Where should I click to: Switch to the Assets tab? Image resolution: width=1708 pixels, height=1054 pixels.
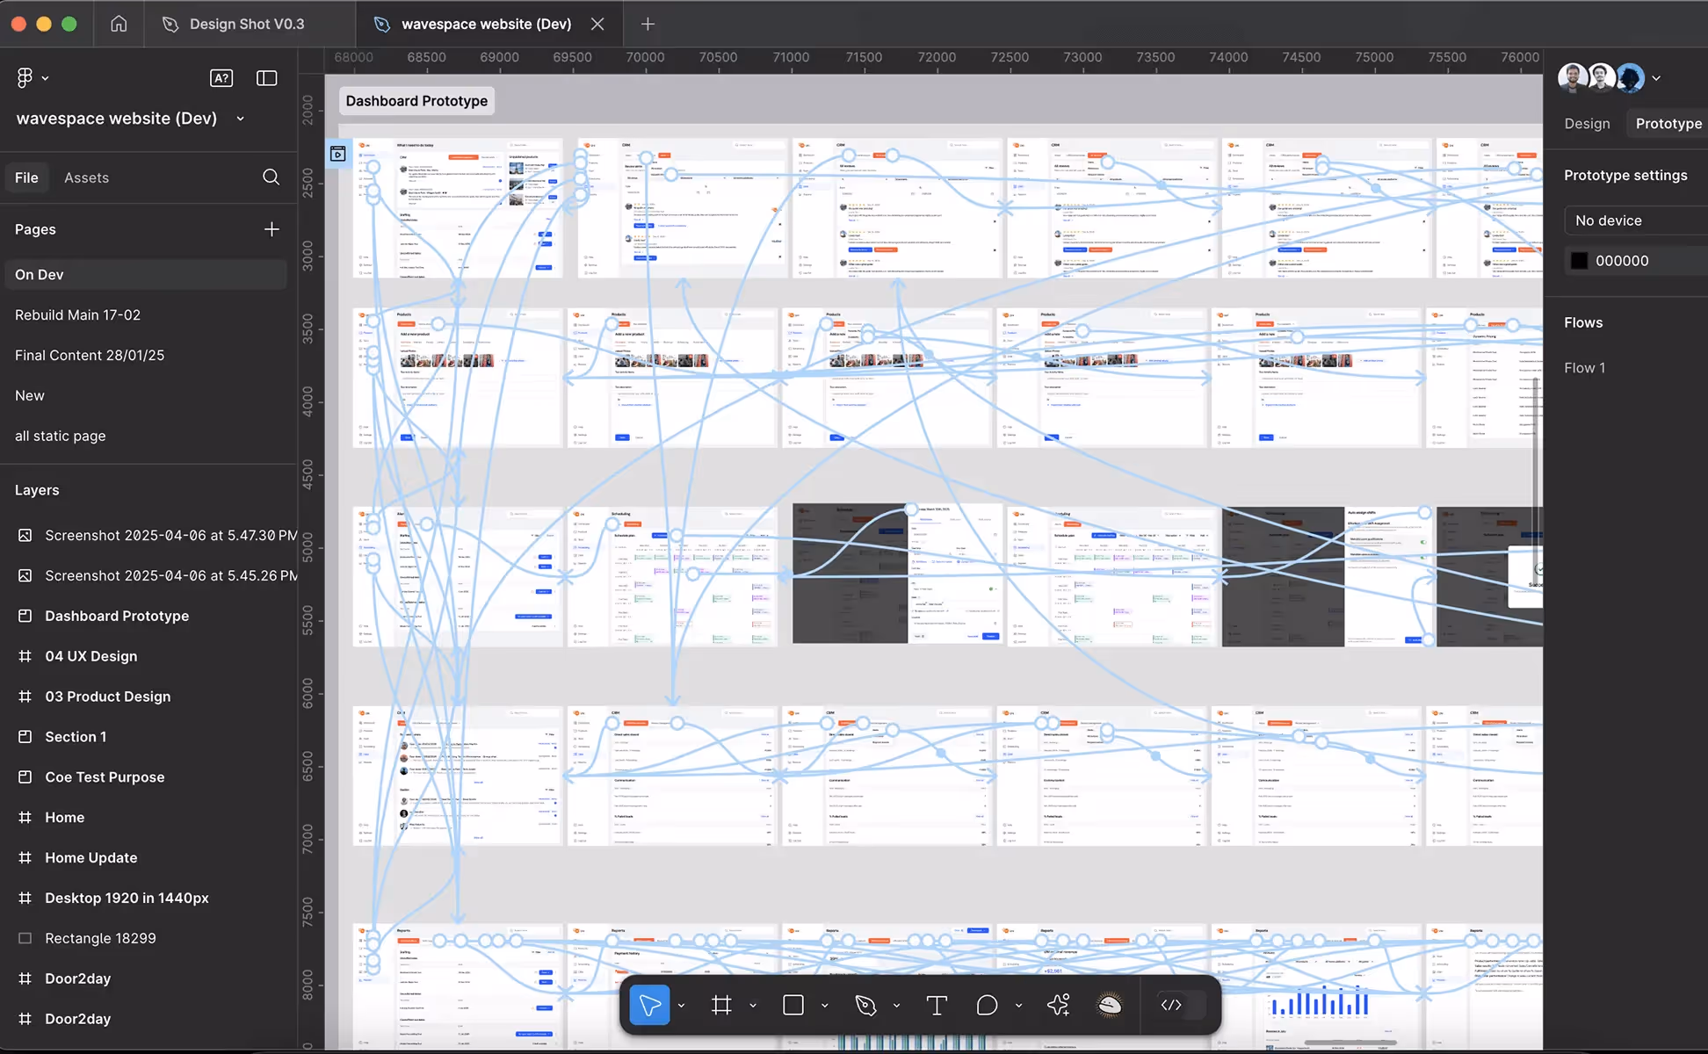86,177
